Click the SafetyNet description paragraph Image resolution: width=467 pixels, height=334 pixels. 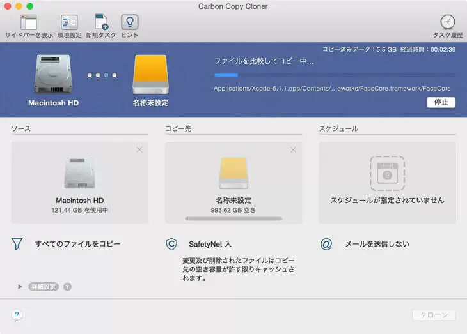[x=238, y=269]
